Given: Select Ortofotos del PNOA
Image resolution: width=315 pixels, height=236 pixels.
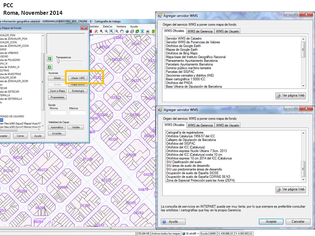Looking at the screenshot, I should click(179, 83).
